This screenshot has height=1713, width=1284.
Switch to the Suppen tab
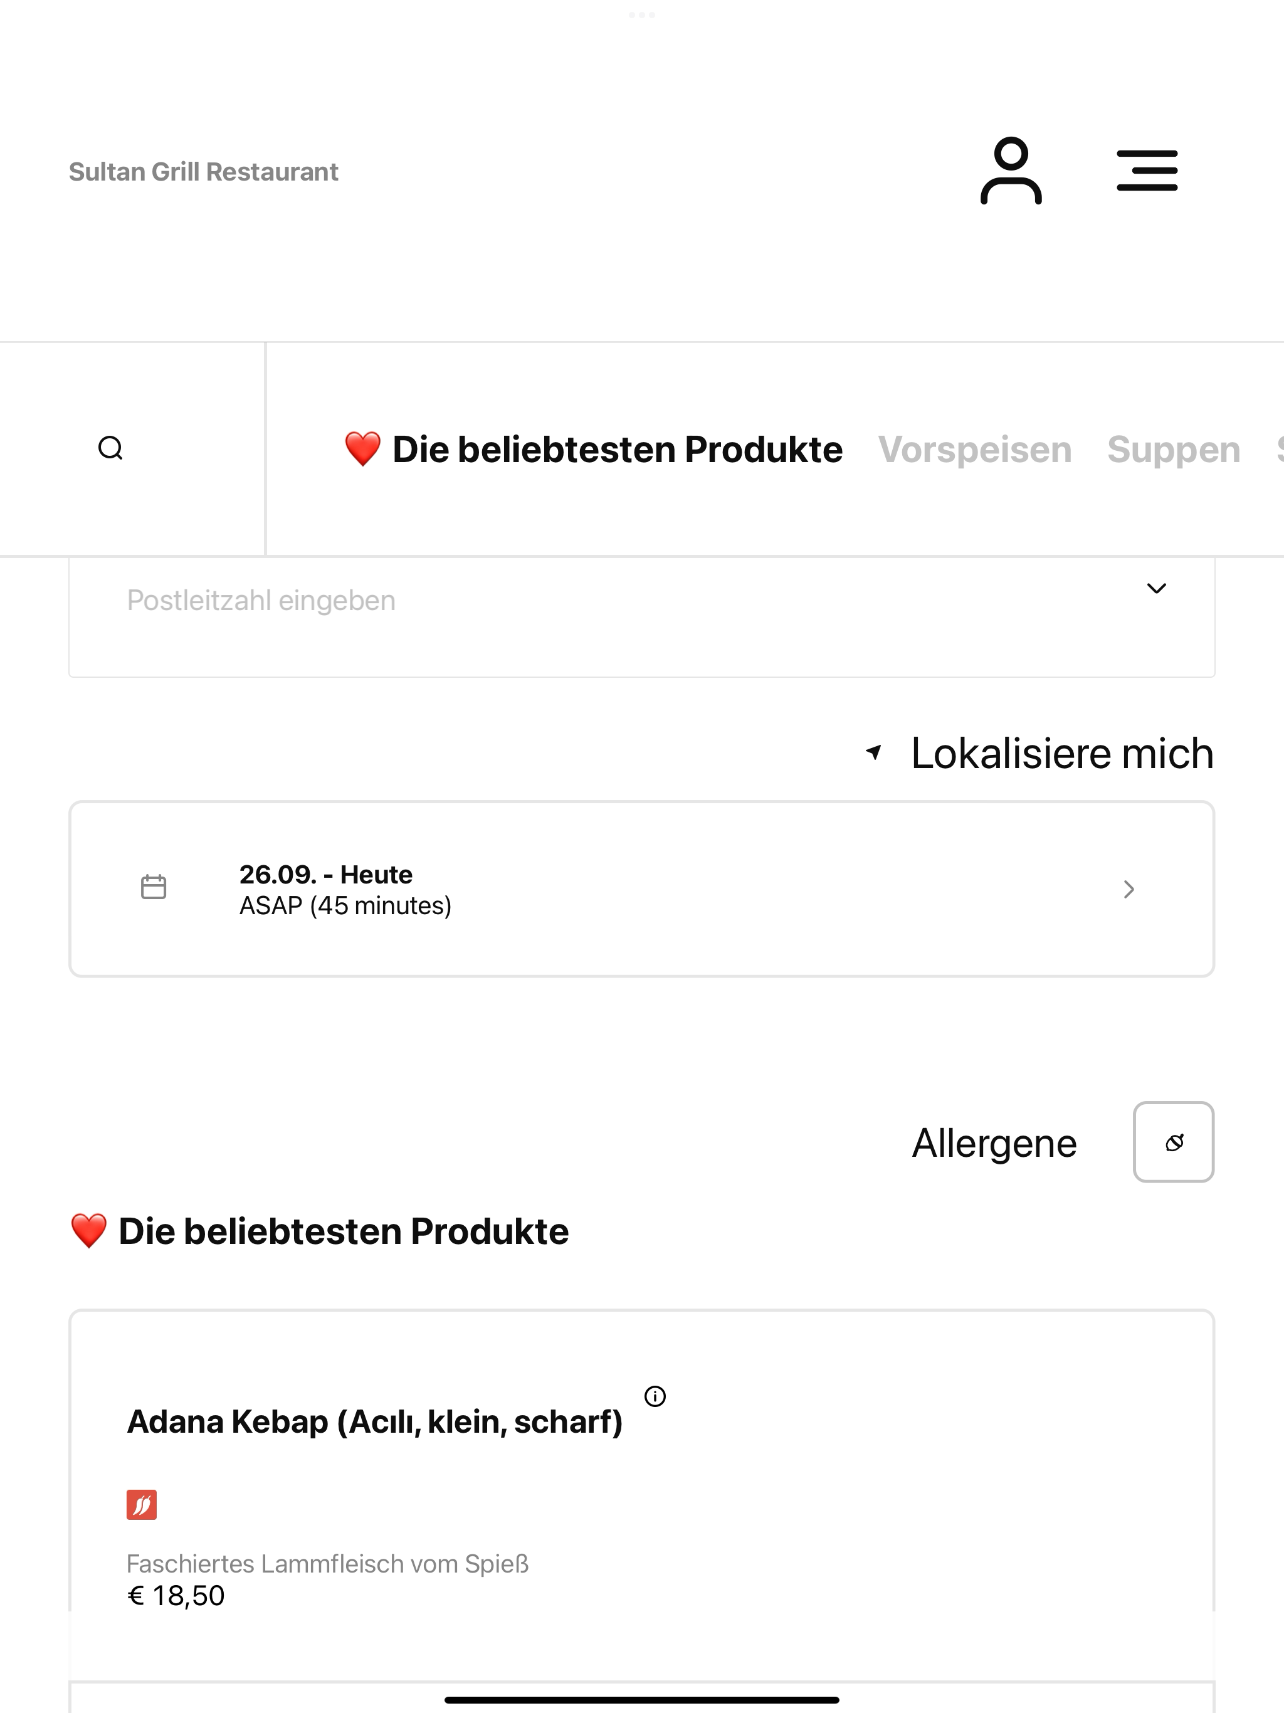pyautogui.click(x=1173, y=450)
